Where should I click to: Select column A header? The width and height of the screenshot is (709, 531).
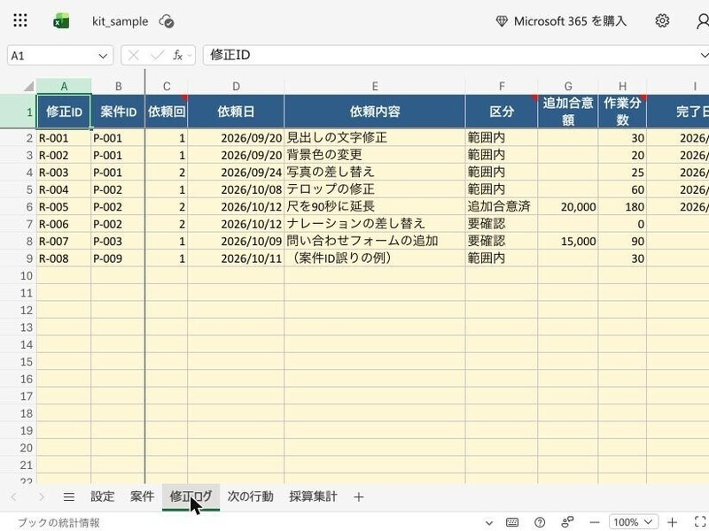pyautogui.click(x=64, y=86)
